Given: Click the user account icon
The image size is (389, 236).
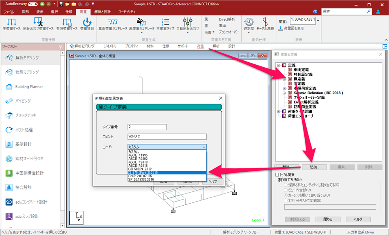Looking at the screenshot, I should (378, 12).
